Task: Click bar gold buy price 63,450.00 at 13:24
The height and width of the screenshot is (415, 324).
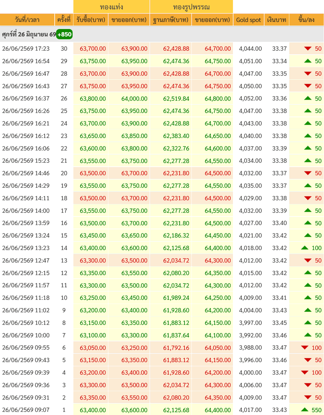Action: click(x=93, y=236)
